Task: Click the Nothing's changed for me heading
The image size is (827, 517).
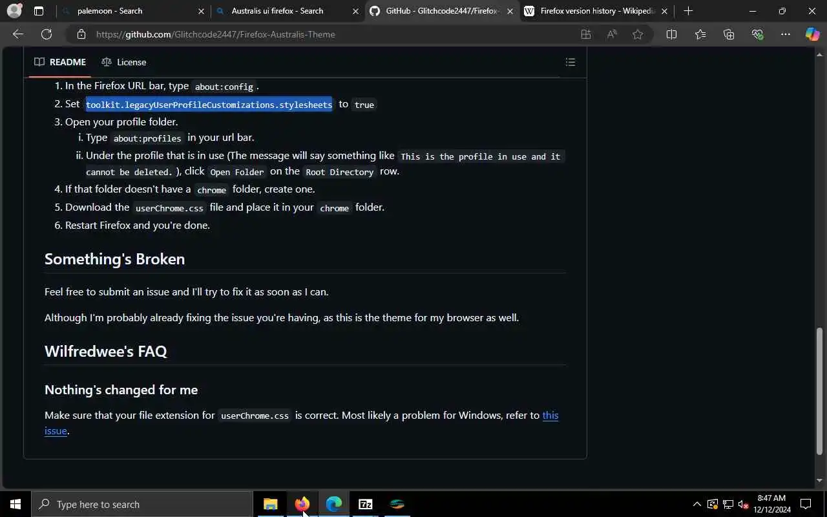Action: 121,390
